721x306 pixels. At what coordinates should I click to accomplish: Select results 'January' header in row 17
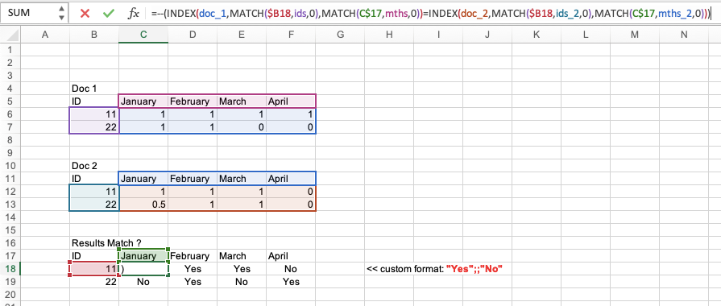[143, 256]
